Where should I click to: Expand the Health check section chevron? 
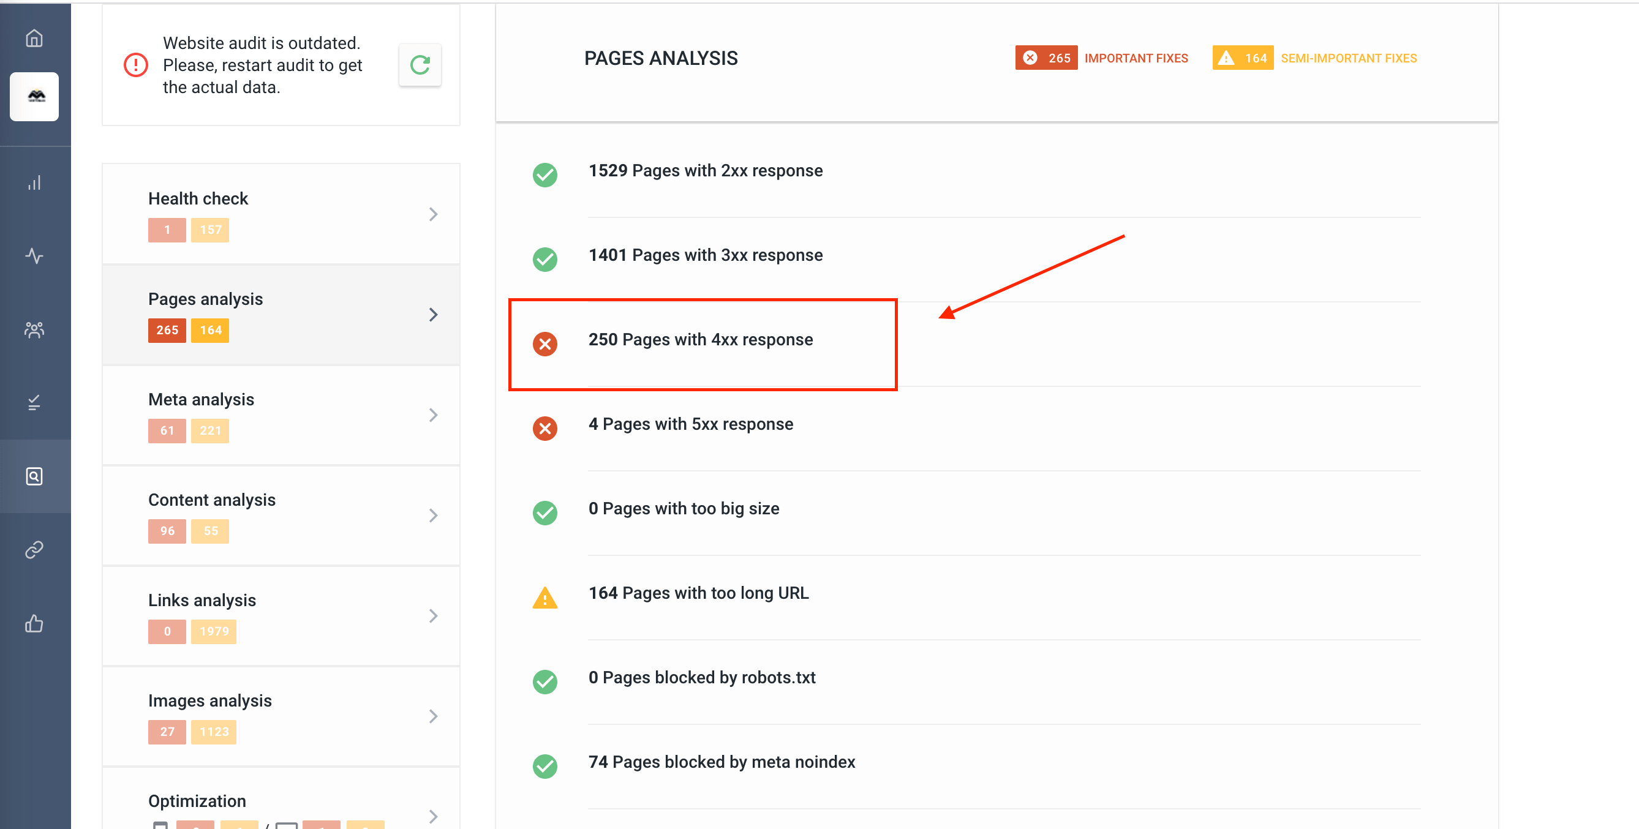point(433,214)
